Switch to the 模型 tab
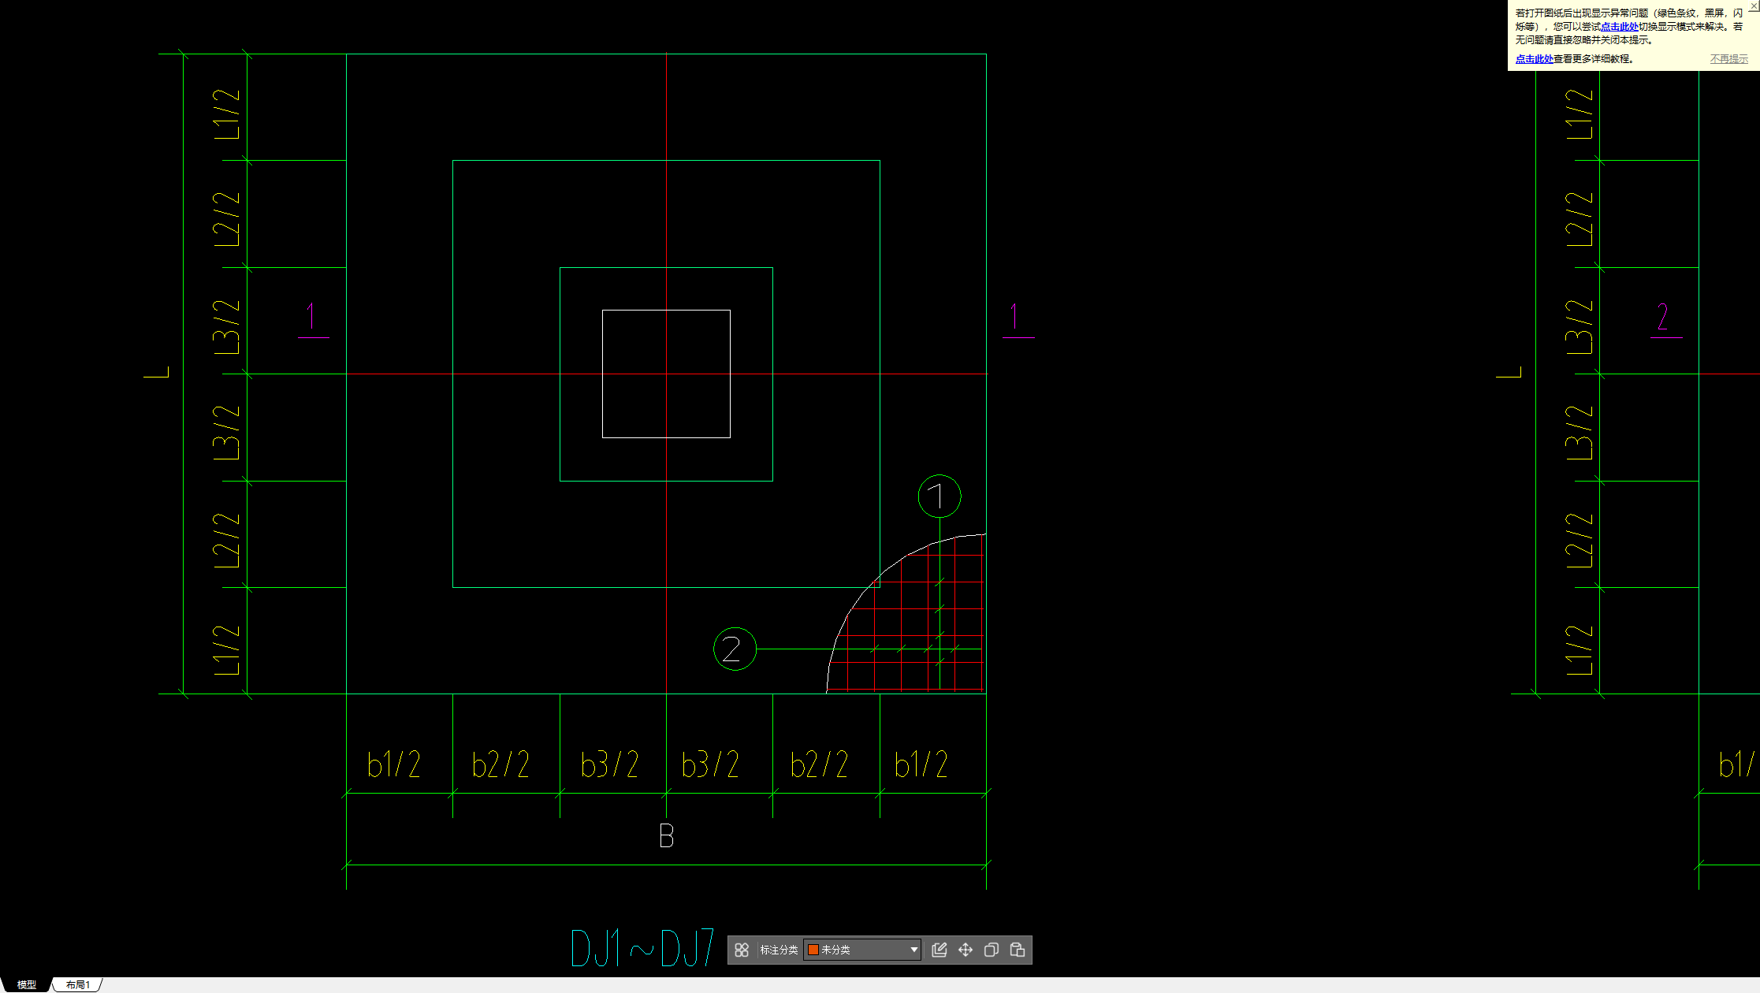This screenshot has width=1760, height=993. click(x=27, y=985)
